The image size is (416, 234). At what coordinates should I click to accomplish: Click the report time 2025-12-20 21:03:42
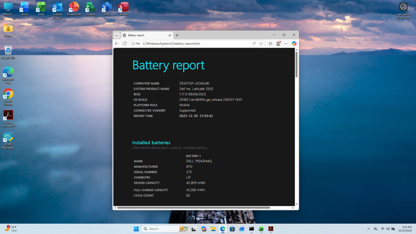(196, 116)
